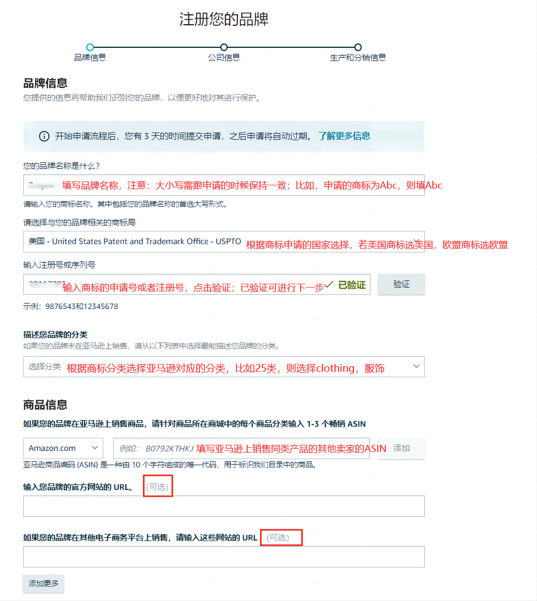
Task: Click the 添加 button next to ASIN field
Action: pyautogui.click(x=401, y=448)
